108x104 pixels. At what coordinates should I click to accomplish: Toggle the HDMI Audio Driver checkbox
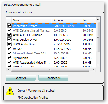pyautogui.click(x=9, y=44)
